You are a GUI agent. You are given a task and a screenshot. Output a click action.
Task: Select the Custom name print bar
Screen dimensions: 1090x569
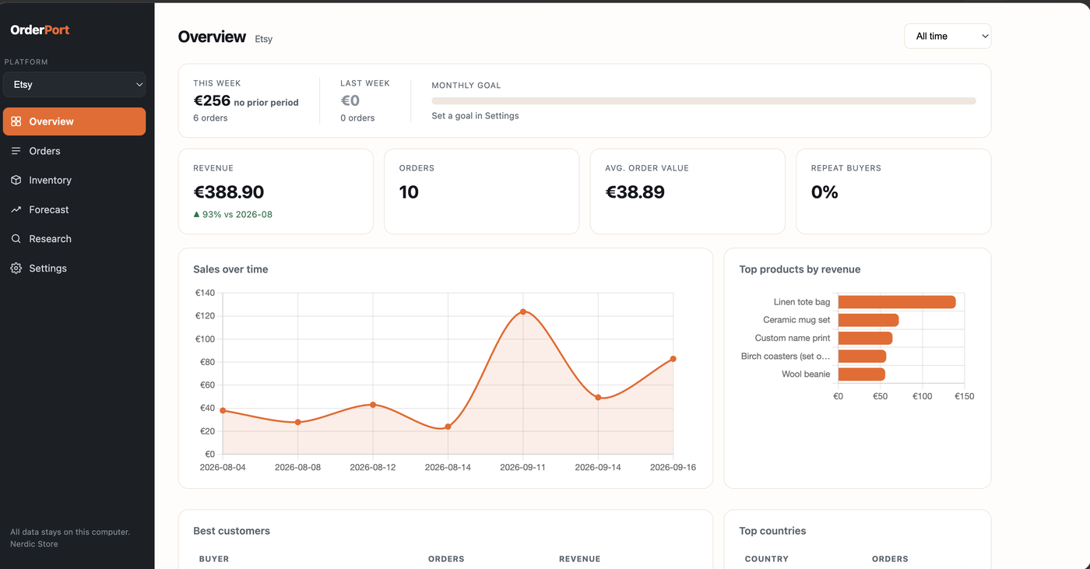click(x=865, y=338)
